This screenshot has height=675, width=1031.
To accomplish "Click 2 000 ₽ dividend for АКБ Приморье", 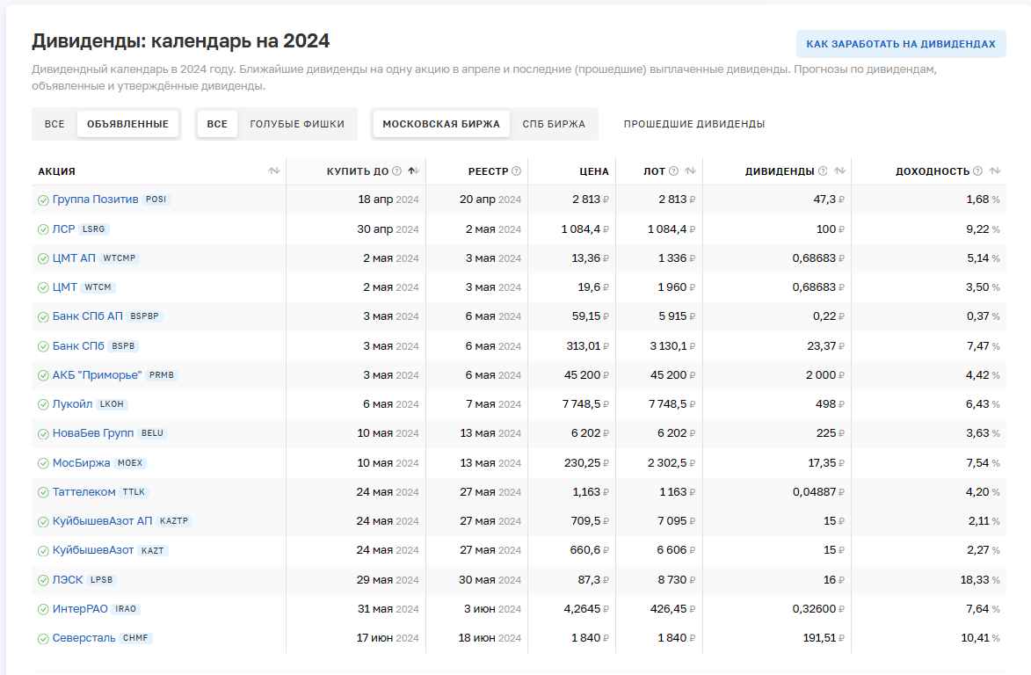I will 824,374.
